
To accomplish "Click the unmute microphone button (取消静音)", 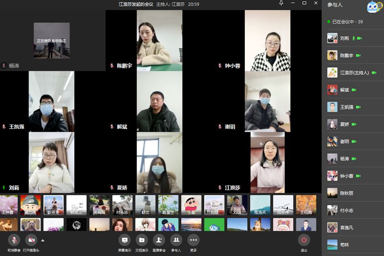I will point(14,240).
